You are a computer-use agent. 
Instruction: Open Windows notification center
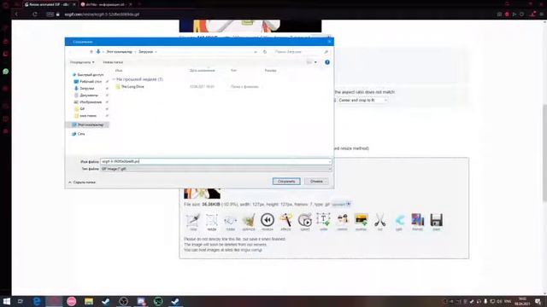pos(538,301)
